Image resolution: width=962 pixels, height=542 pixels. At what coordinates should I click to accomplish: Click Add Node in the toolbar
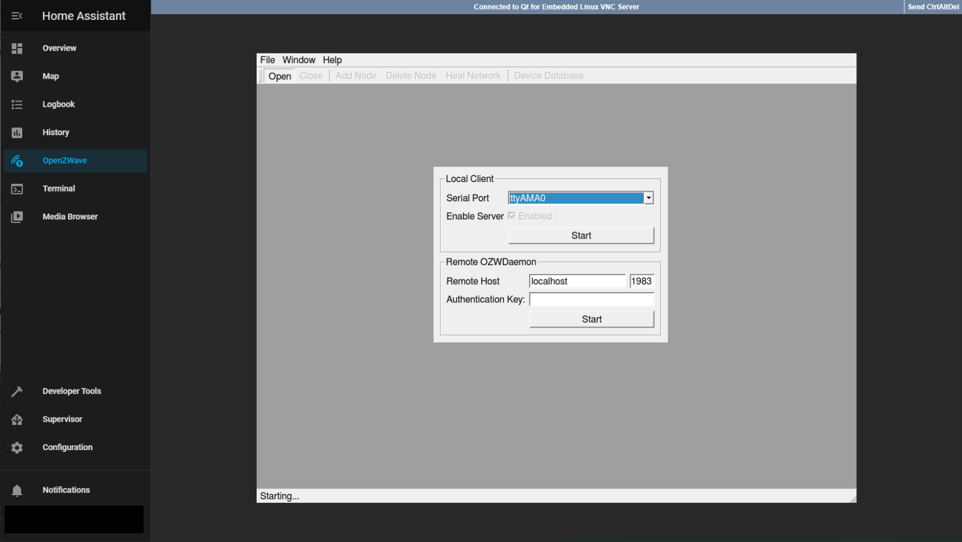[356, 76]
